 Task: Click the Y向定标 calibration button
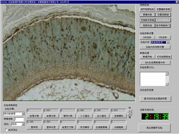click(163, 37)
